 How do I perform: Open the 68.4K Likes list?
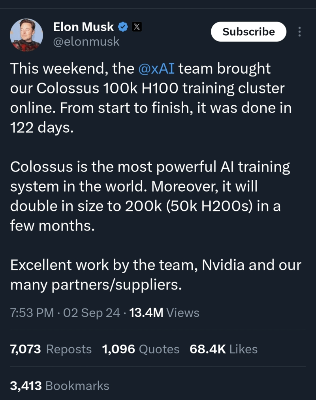click(223, 349)
